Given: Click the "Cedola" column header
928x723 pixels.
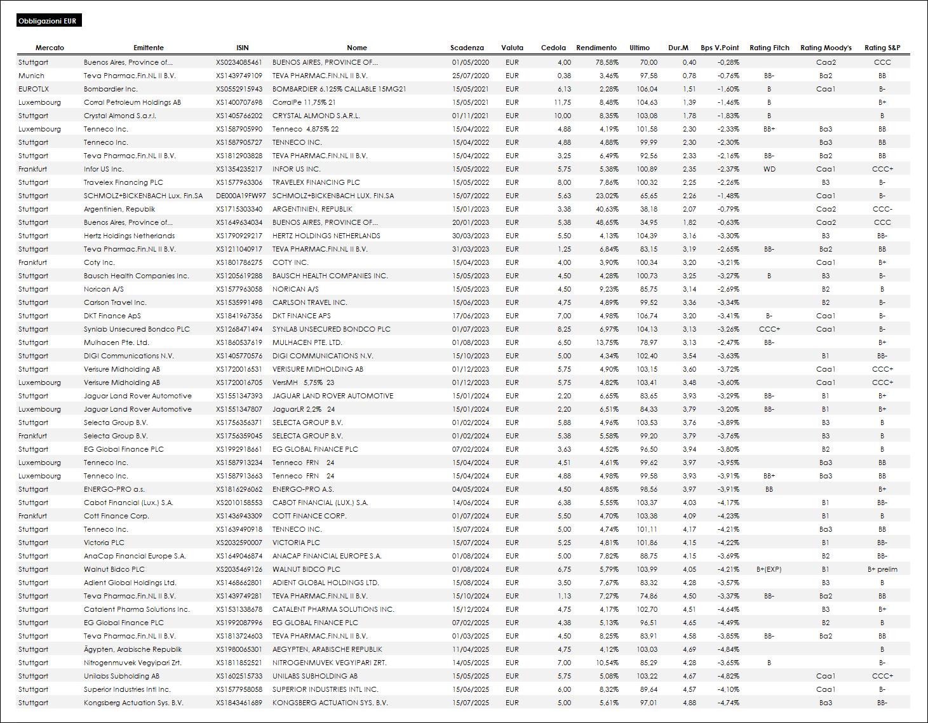Looking at the screenshot, I should pos(553,48).
